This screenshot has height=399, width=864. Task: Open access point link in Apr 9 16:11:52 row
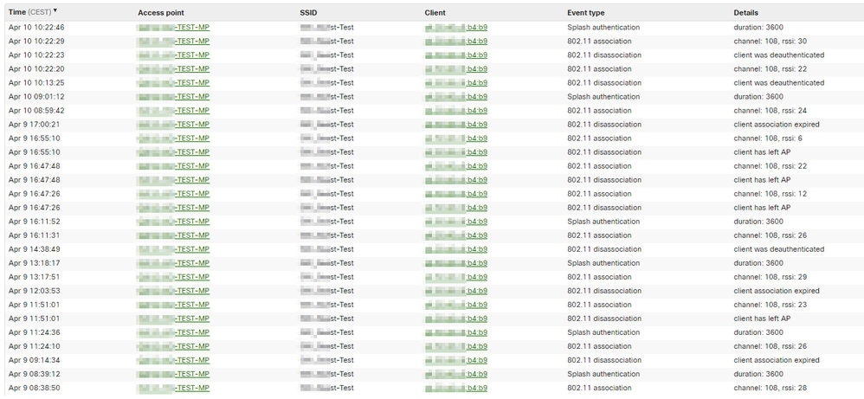coord(173,222)
